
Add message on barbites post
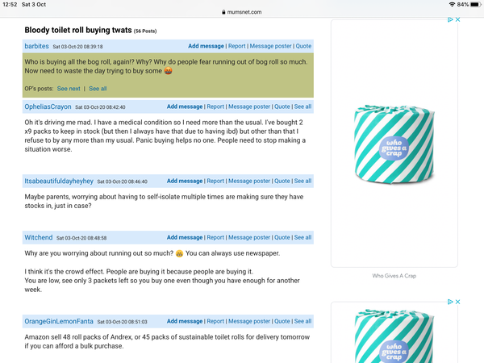pos(206,46)
